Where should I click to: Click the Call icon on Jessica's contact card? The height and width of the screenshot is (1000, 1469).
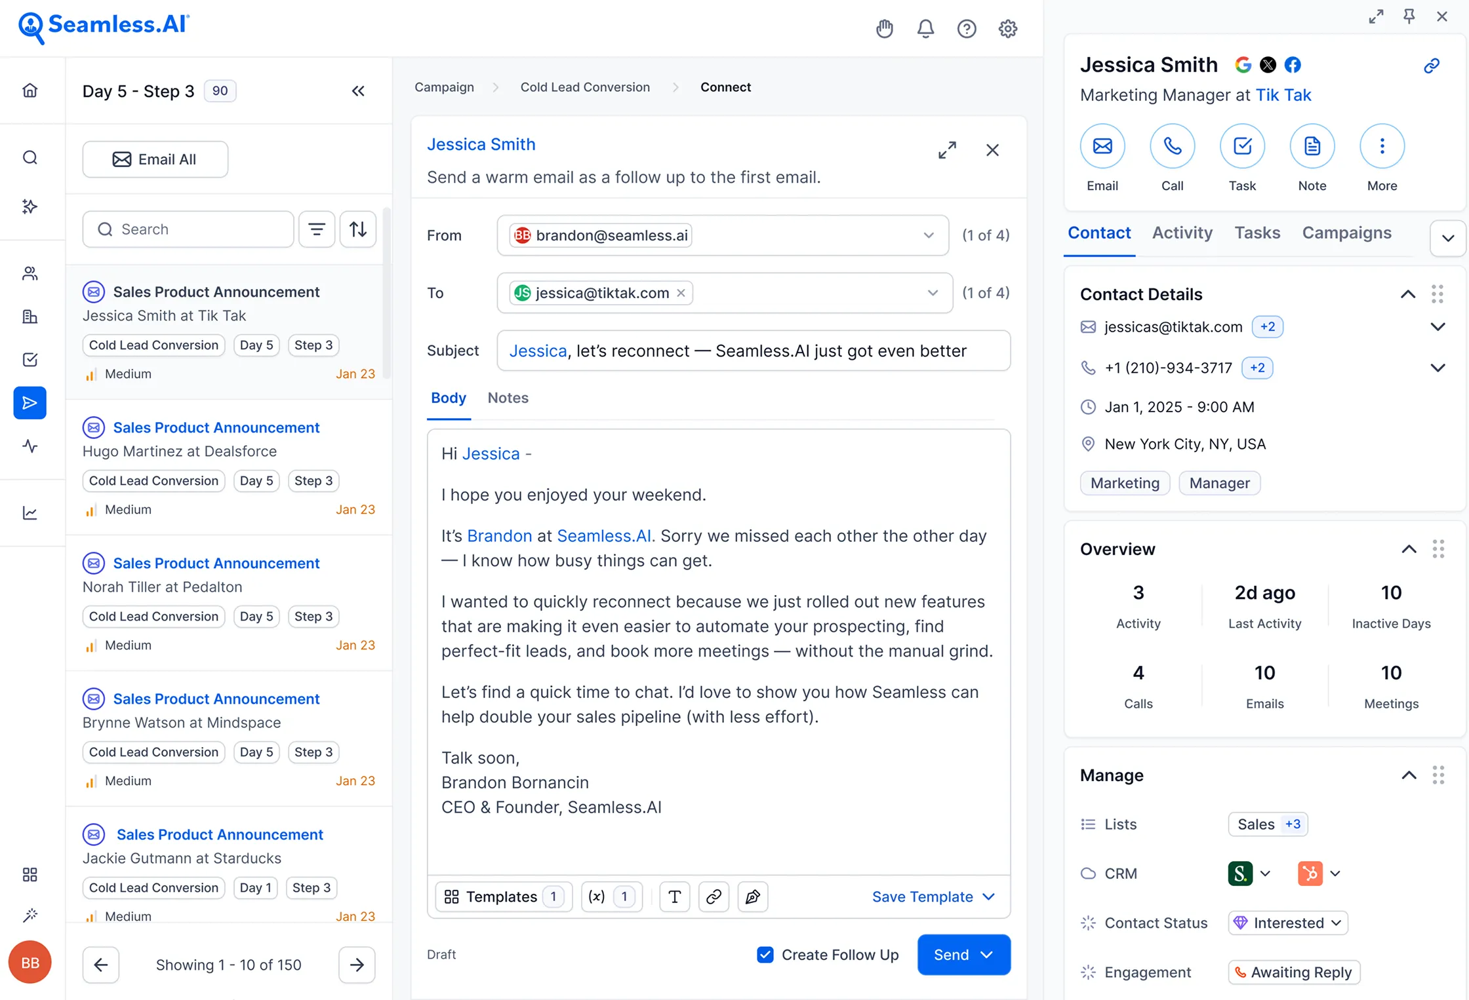pyautogui.click(x=1172, y=145)
